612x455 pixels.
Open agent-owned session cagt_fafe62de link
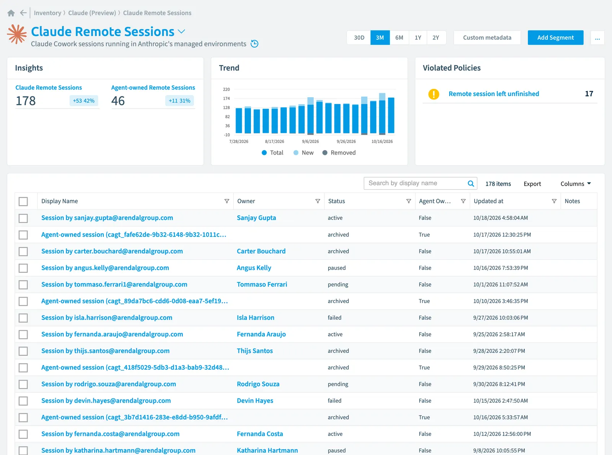click(133, 235)
